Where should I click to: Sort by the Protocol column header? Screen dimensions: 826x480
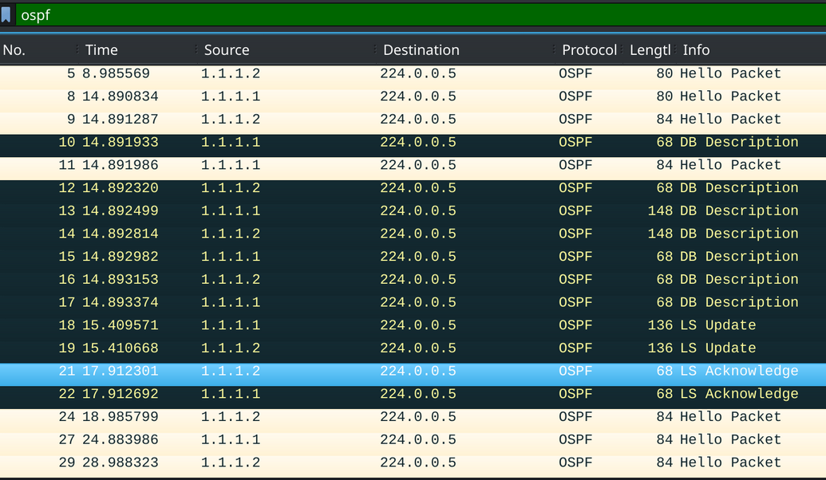[589, 49]
